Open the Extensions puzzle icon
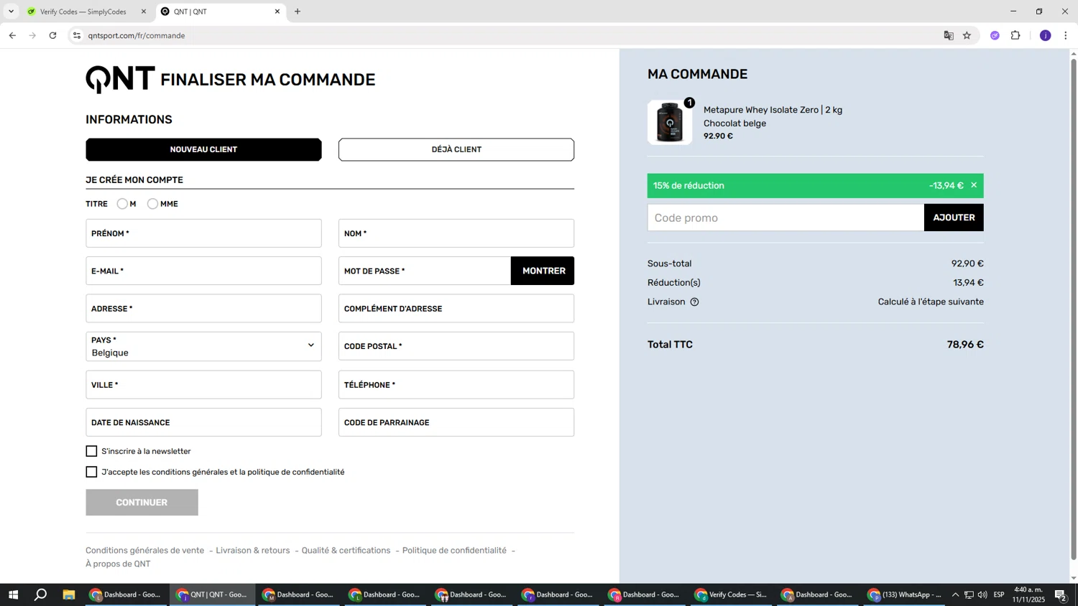Image resolution: width=1078 pixels, height=606 pixels. pos(1015,35)
